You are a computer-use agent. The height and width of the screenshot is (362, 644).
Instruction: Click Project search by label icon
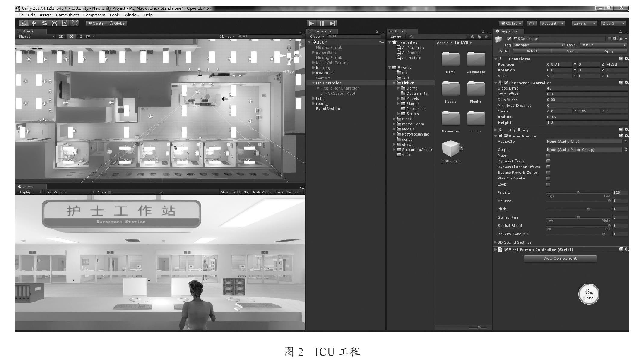(x=479, y=37)
